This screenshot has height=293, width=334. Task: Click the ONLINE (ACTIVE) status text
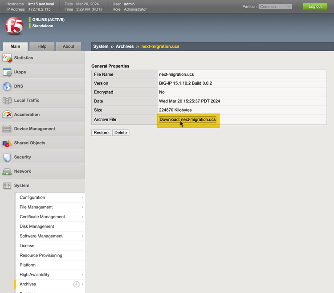point(49,20)
